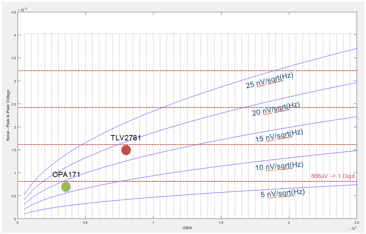Click the 10 nV/sqrt(Hz) curve label
Image resolution: width=366 pixels, height=234 pixels.
coord(279,166)
